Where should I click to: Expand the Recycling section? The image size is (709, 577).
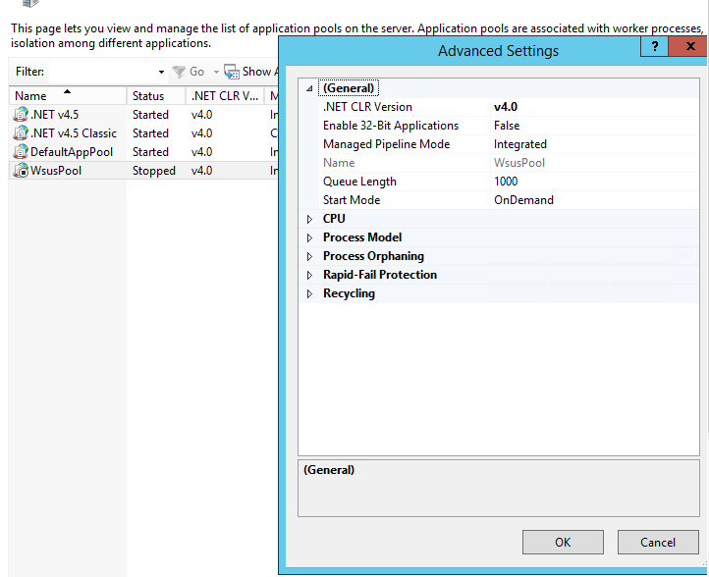coord(309,293)
